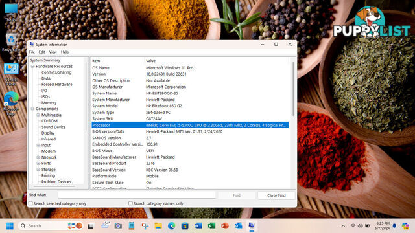Select the BIOS Version/Date row
The image size is (415, 233).
[x=190, y=131]
